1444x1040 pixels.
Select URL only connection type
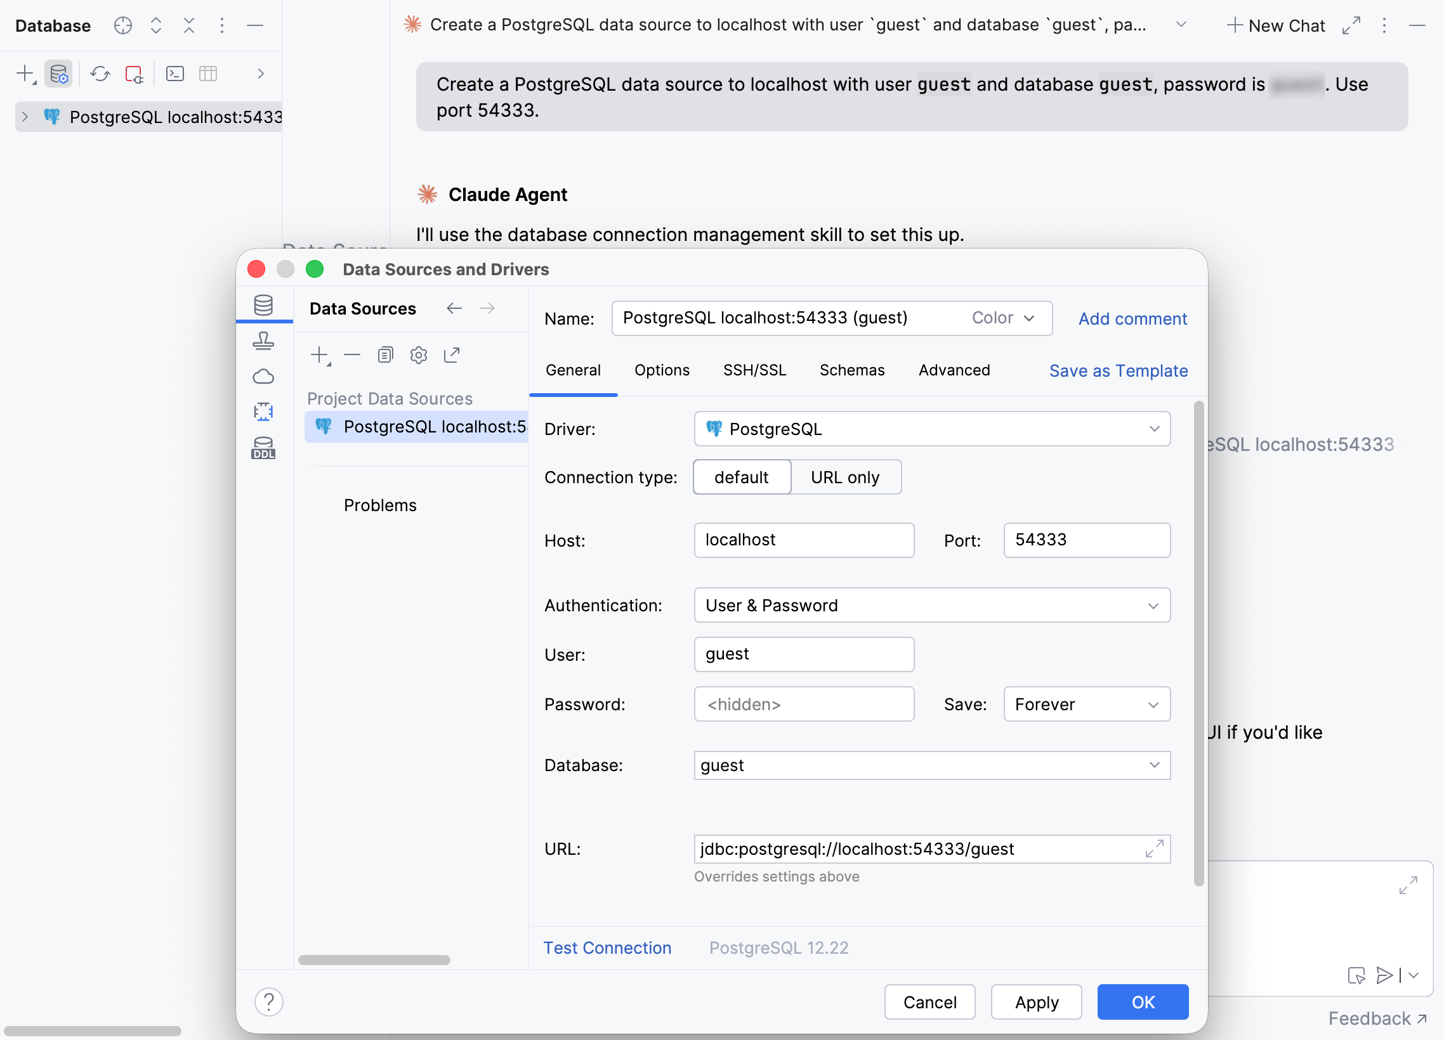846,478
